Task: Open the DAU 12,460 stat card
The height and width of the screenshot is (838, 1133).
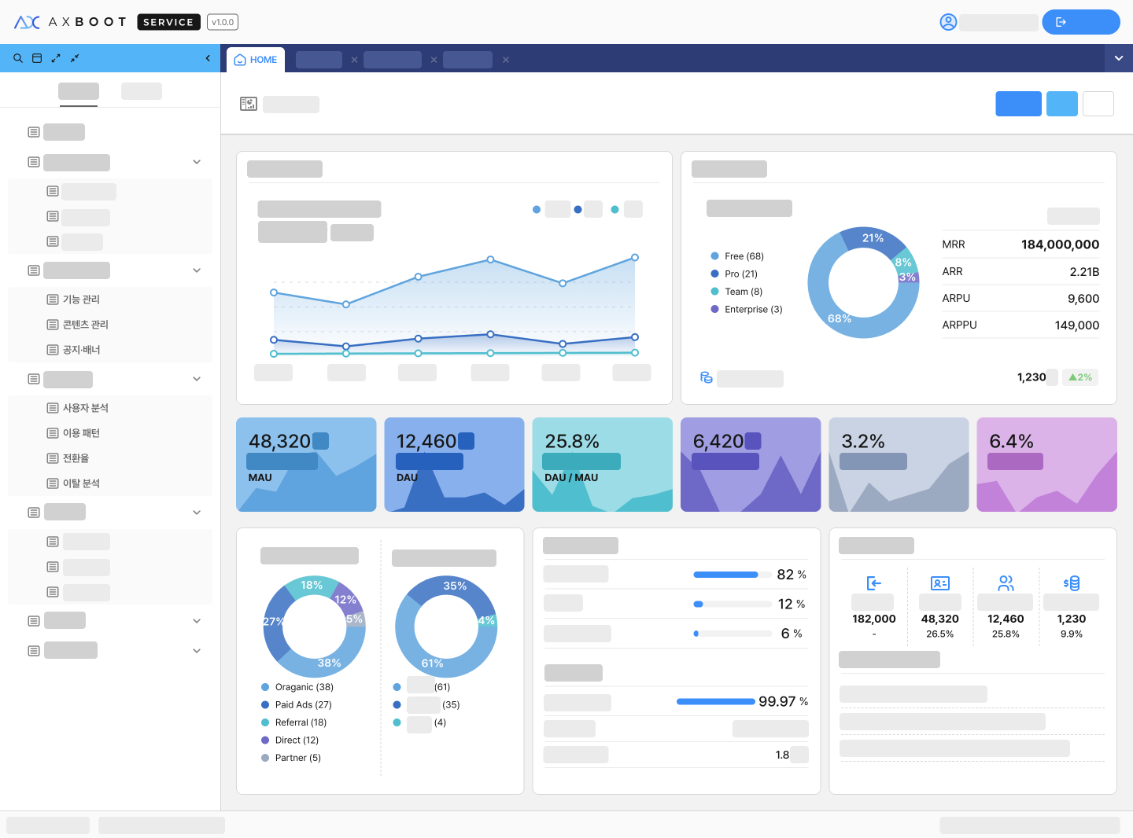Action: click(454, 465)
